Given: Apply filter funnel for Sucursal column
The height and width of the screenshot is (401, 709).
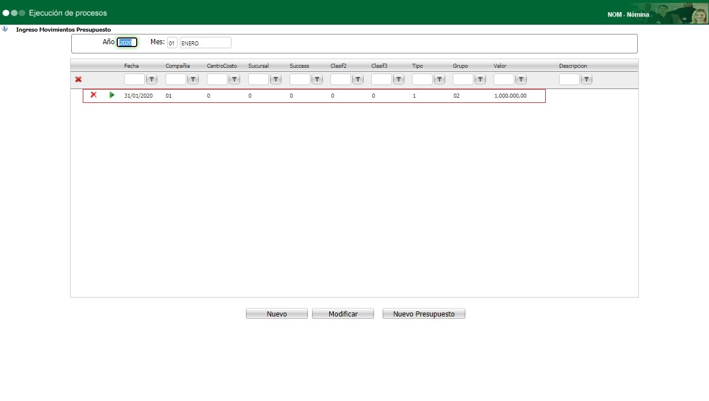Looking at the screenshot, I should [x=276, y=79].
